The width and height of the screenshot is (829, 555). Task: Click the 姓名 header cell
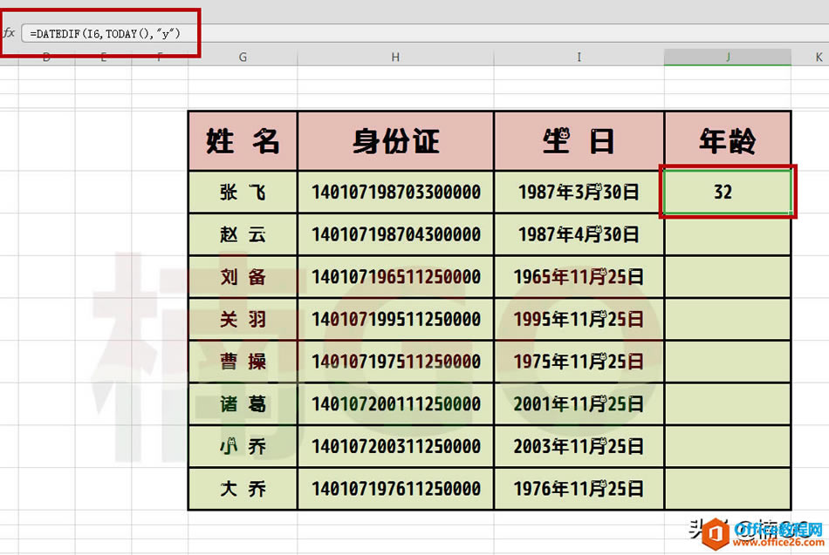pos(243,141)
